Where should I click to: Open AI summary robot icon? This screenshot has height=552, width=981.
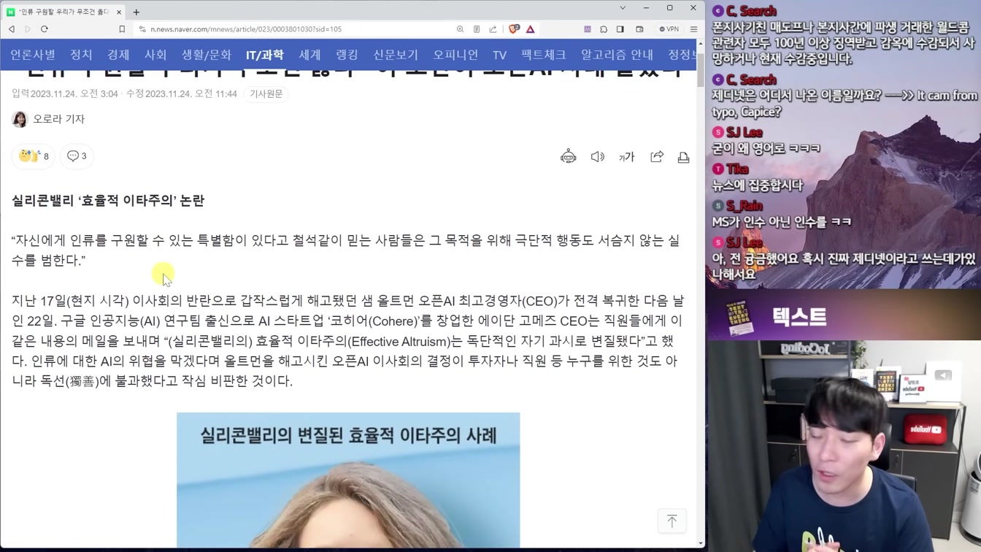pyautogui.click(x=568, y=156)
